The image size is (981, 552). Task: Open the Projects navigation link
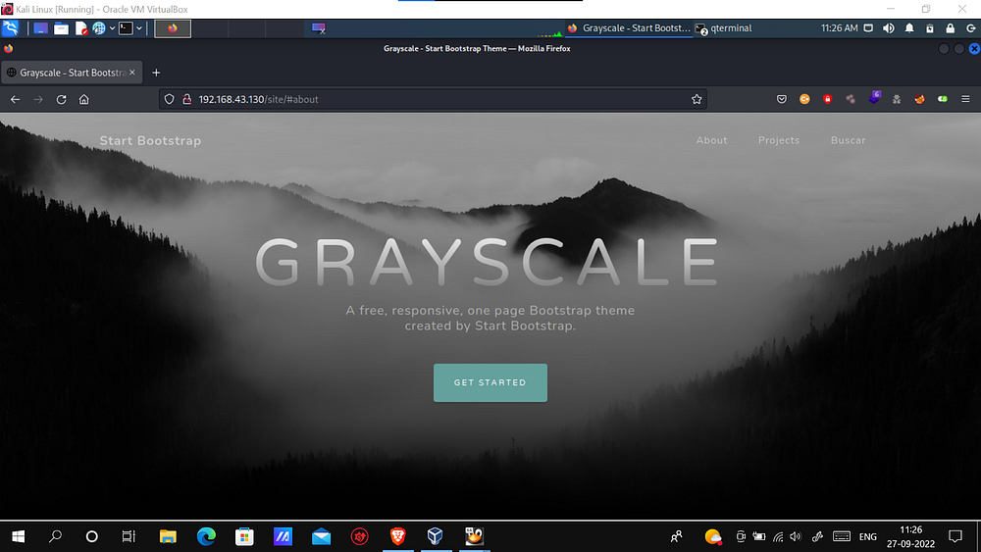coord(778,140)
